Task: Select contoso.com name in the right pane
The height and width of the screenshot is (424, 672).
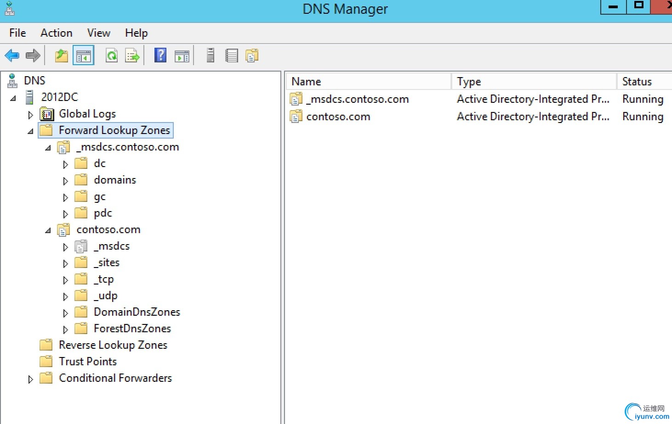Action: pyautogui.click(x=338, y=117)
